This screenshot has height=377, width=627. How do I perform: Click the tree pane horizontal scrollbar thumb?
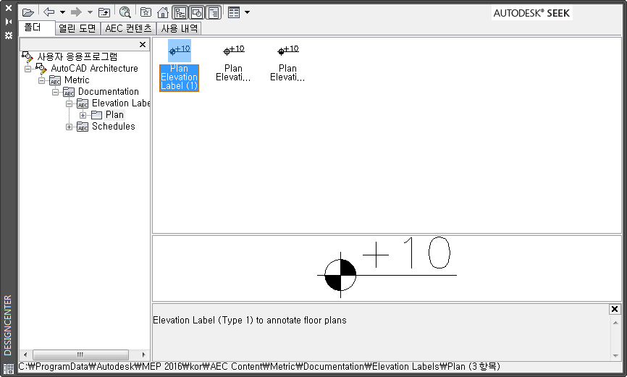[80, 355]
